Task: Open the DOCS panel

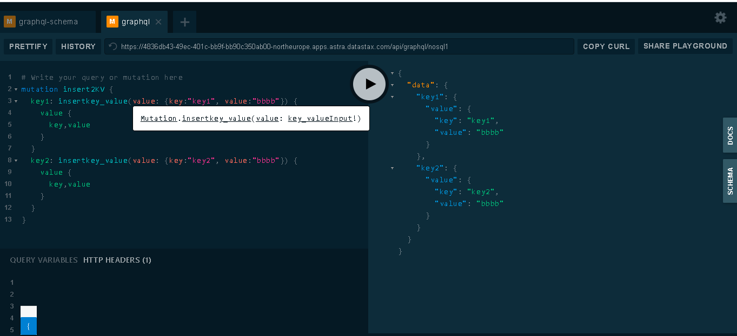Action: (731, 135)
